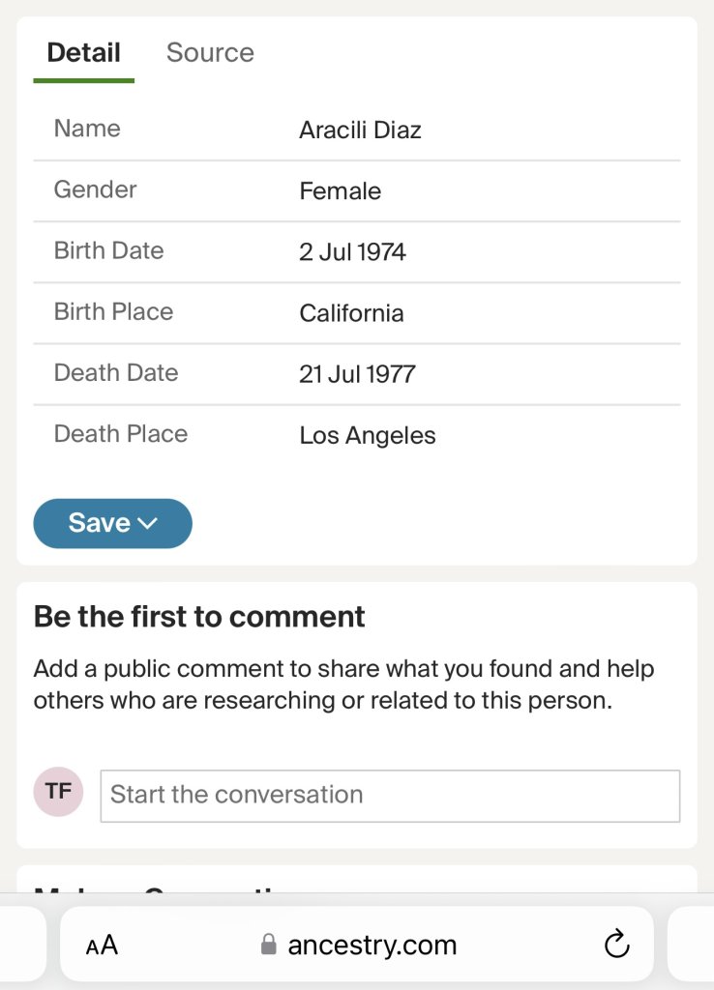Click the chevron on the Save button
Image resolution: width=714 pixels, height=990 pixels.
click(x=147, y=523)
